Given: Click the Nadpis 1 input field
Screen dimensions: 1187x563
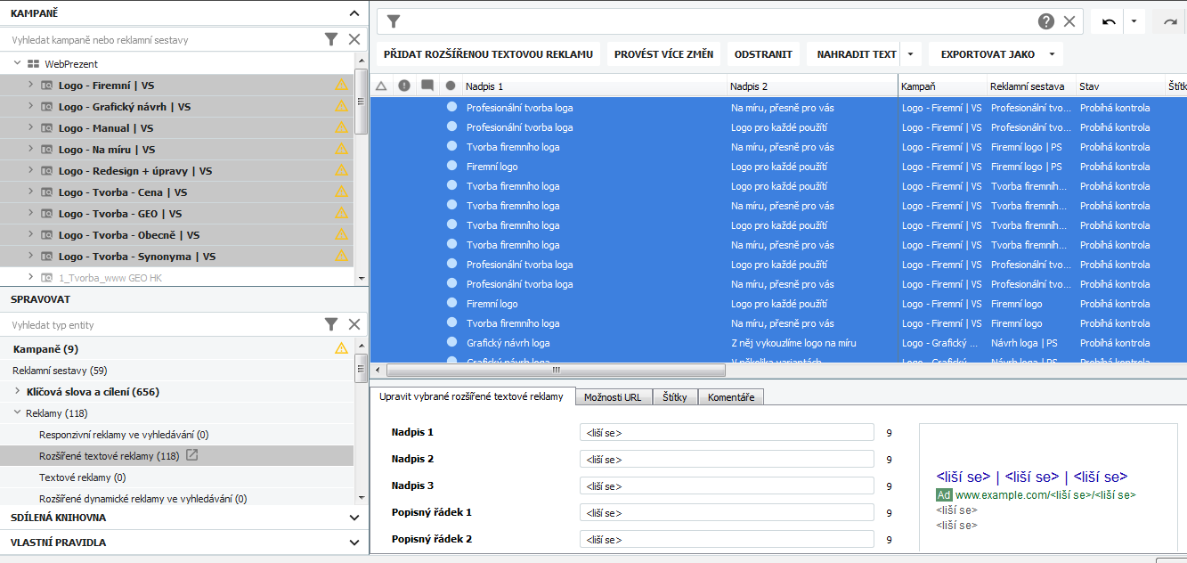Looking at the screenshot, I should click(727, 432).
